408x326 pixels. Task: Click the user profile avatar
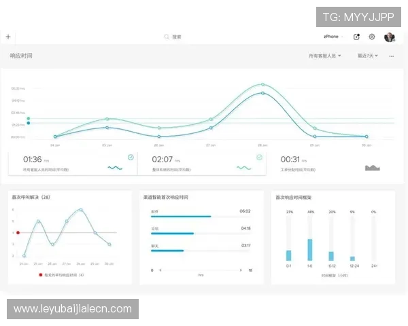[389, 37]
